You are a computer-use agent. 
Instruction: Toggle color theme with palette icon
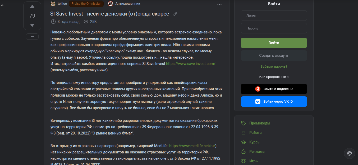349,153
